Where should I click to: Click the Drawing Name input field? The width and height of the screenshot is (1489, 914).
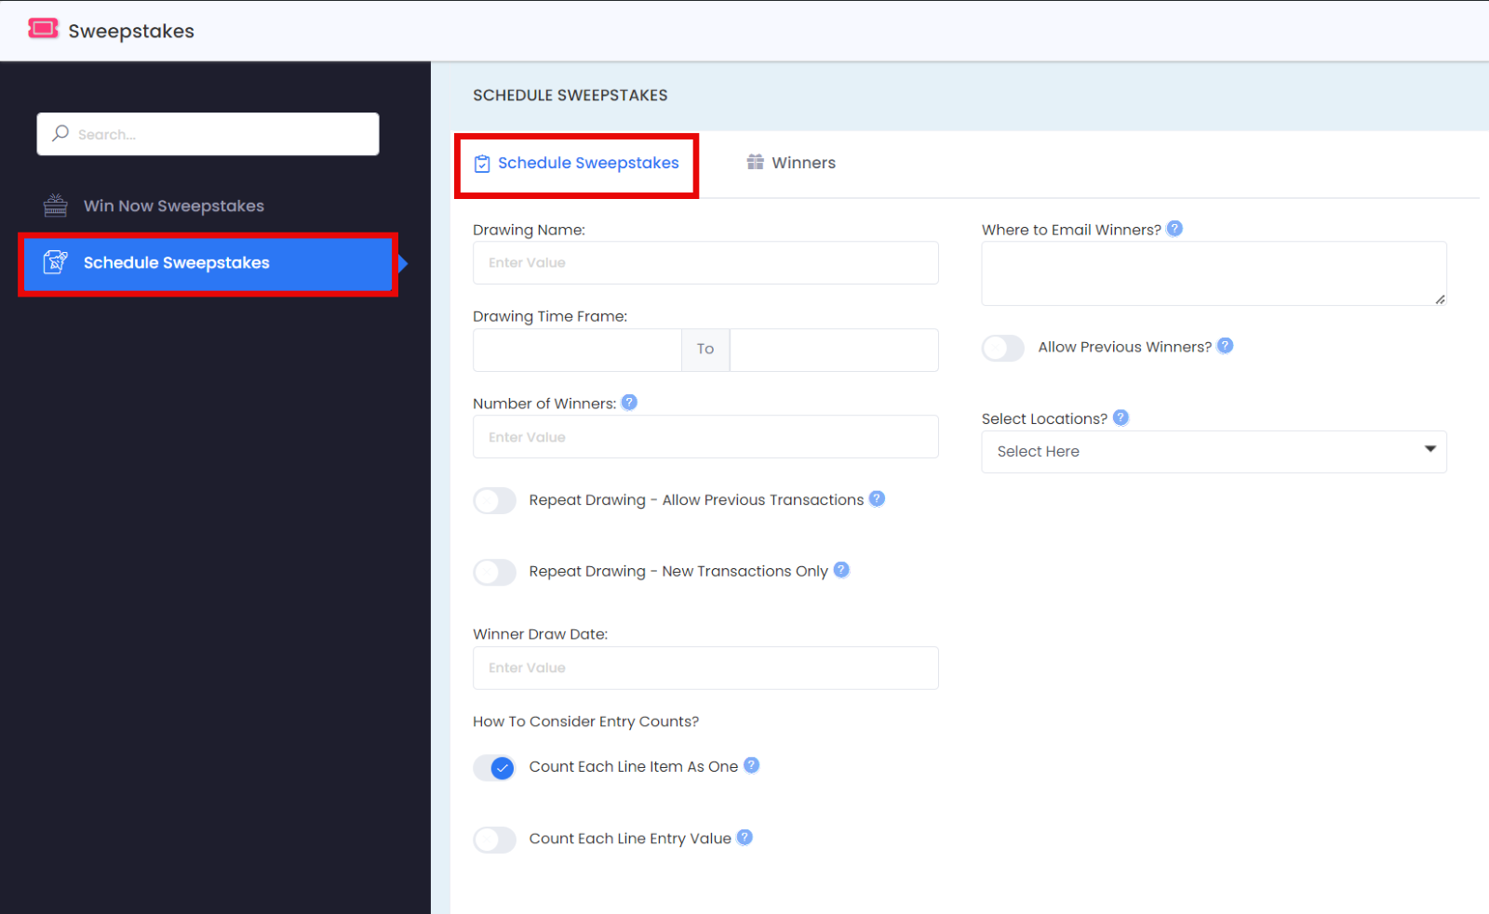(705, 263)
